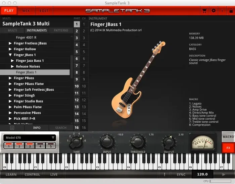Enable effect slot 4
235x184 pixels.
point(40,145)
